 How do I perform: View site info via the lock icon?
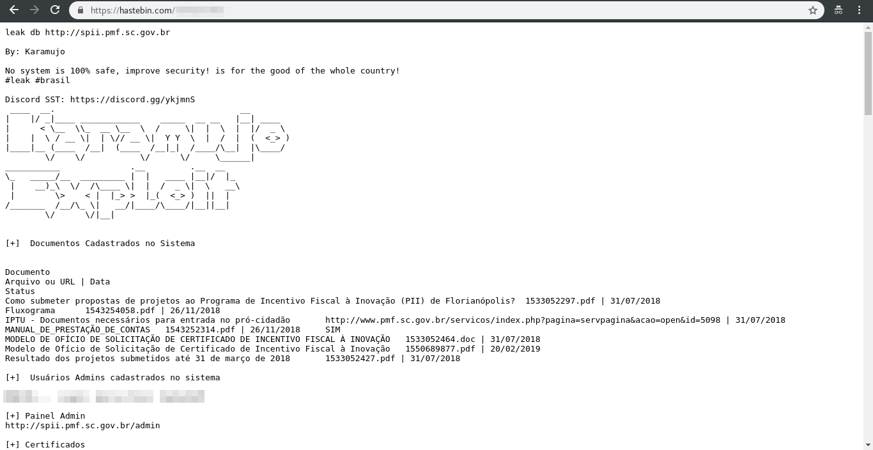click(80, 10)
